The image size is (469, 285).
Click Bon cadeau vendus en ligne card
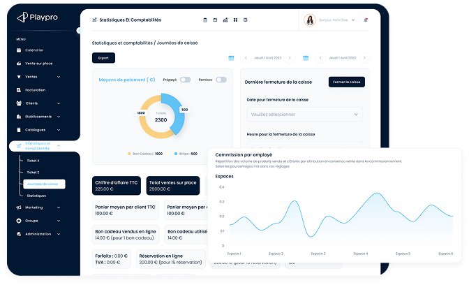(126, 235)
